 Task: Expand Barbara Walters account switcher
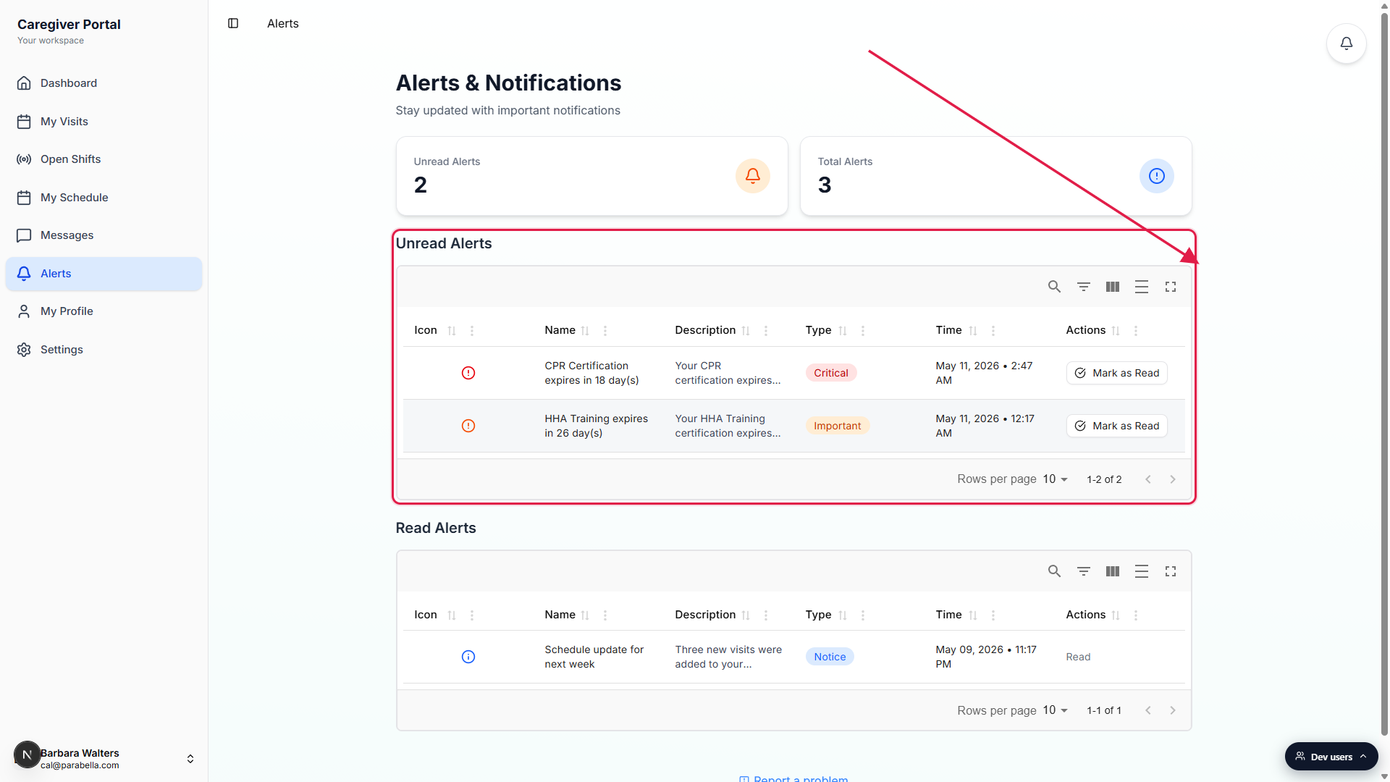click(190, 759)
